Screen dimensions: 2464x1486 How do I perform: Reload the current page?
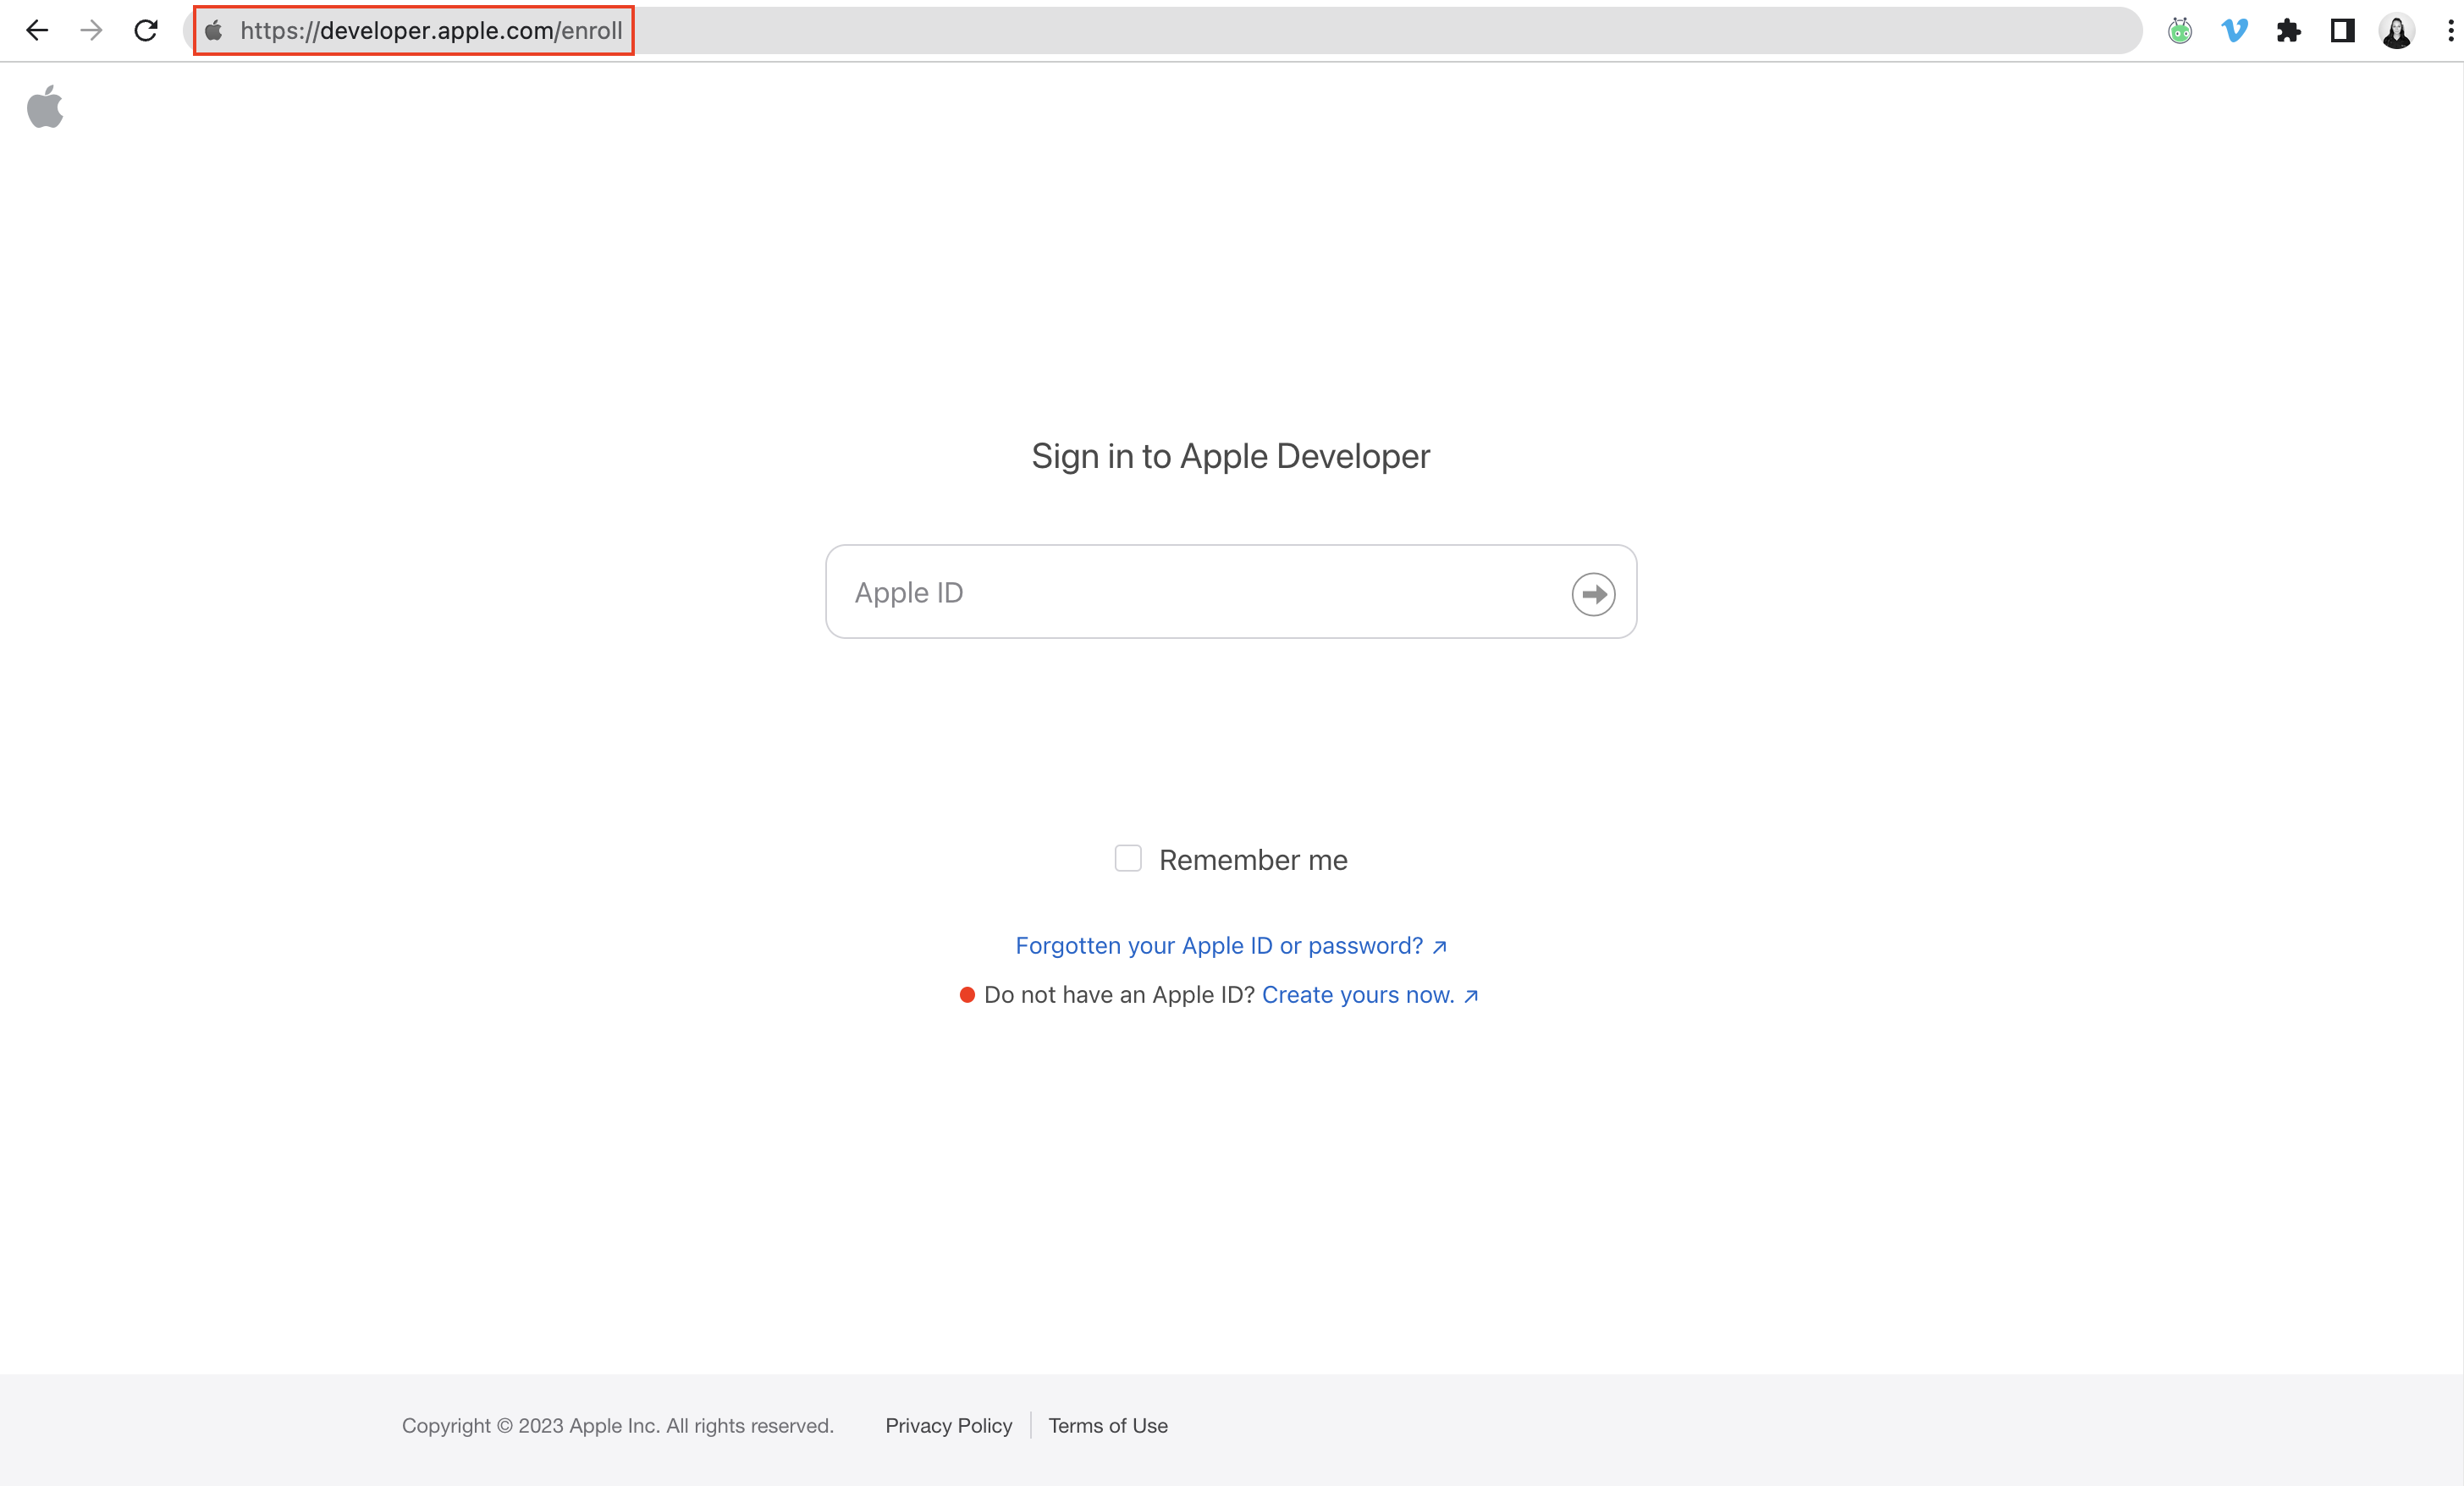coord(146,30)
